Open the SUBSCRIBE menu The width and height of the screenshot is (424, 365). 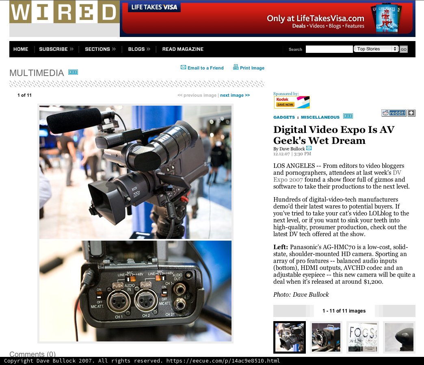(56, 49)
